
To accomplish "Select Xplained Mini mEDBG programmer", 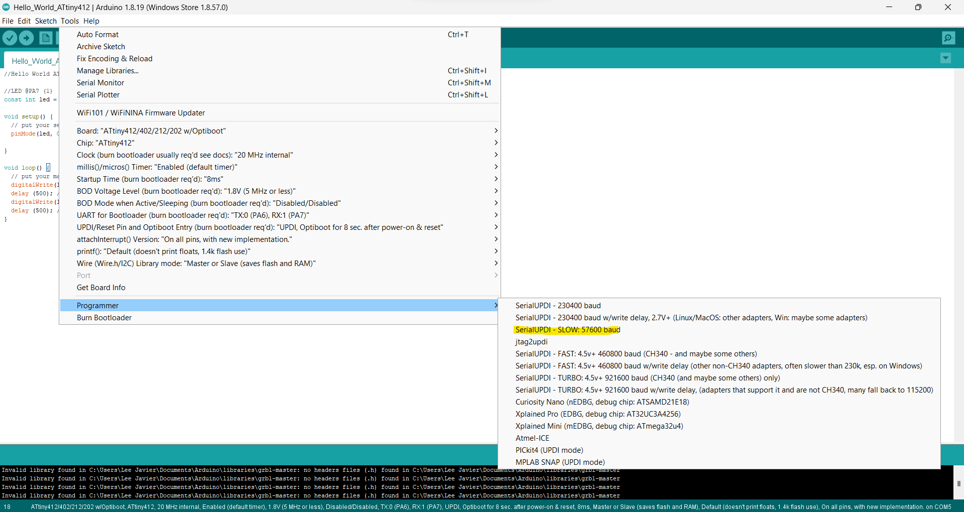I will click(719, 426).
